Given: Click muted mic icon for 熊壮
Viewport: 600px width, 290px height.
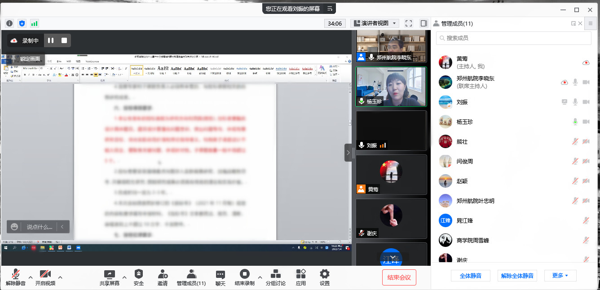Looking at the screenshot, I should (575, 141).
